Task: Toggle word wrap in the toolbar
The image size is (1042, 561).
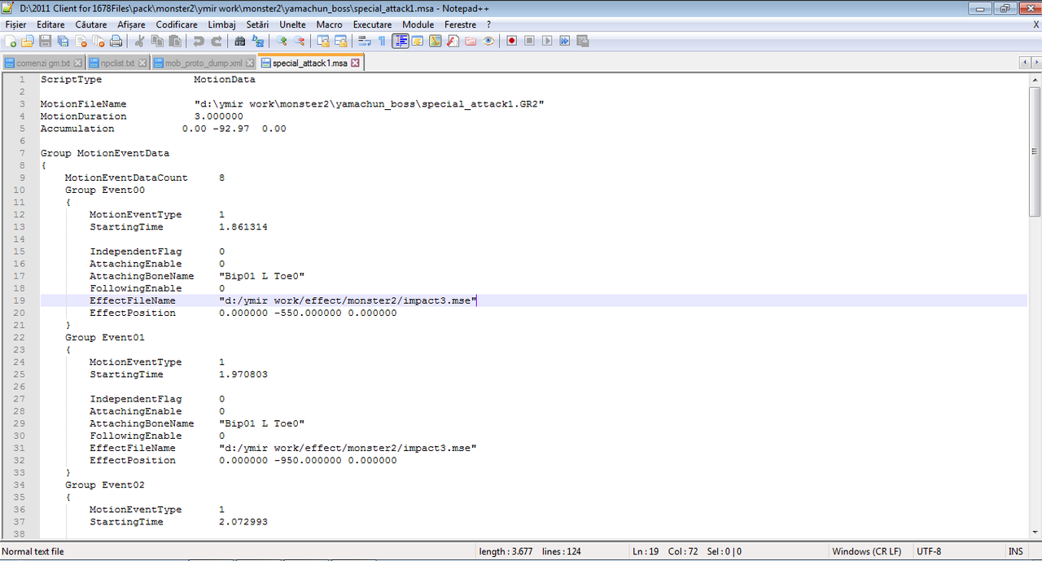Action: coord(363,41)
